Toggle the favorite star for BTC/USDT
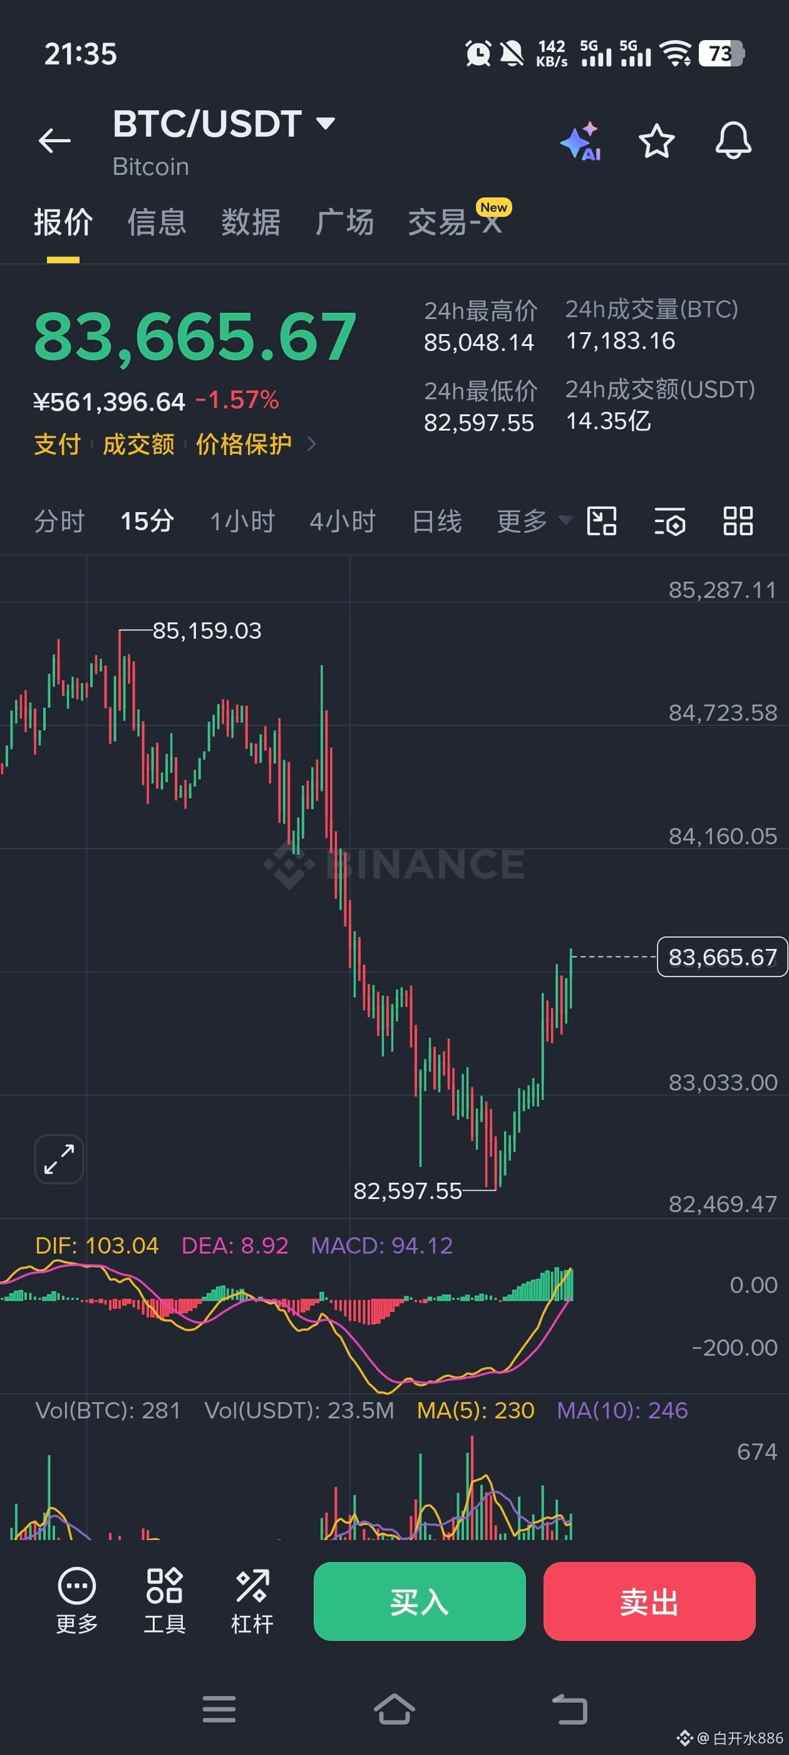 point(656,141)
